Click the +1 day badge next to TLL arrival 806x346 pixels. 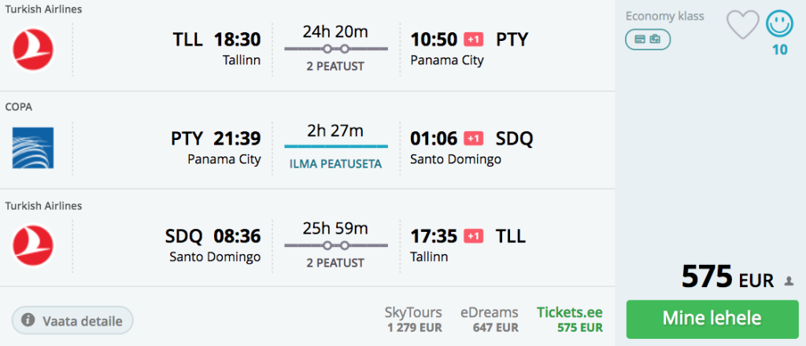click(473, 236)
